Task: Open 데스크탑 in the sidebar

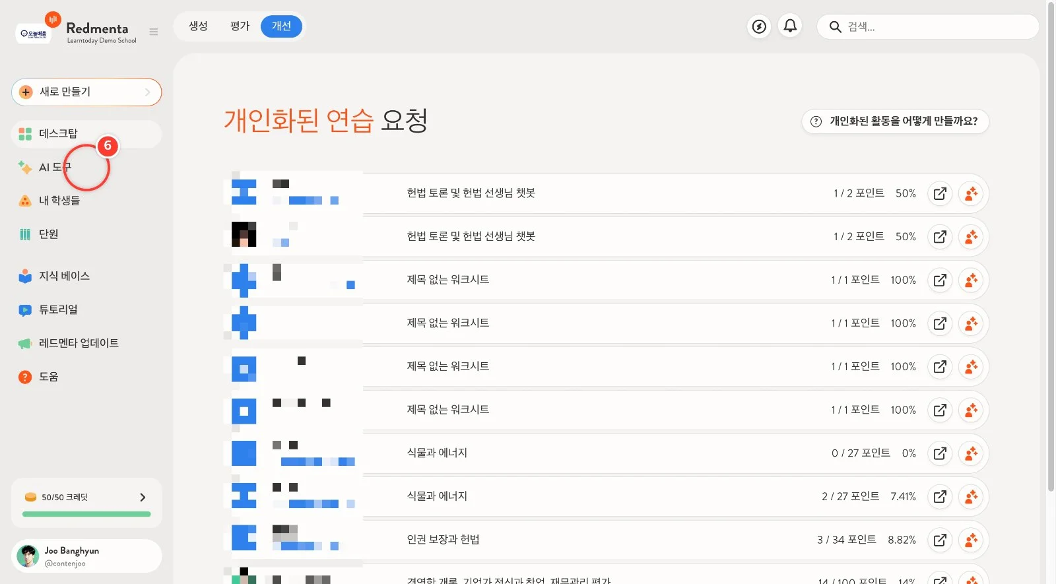Action: point(86,134)
